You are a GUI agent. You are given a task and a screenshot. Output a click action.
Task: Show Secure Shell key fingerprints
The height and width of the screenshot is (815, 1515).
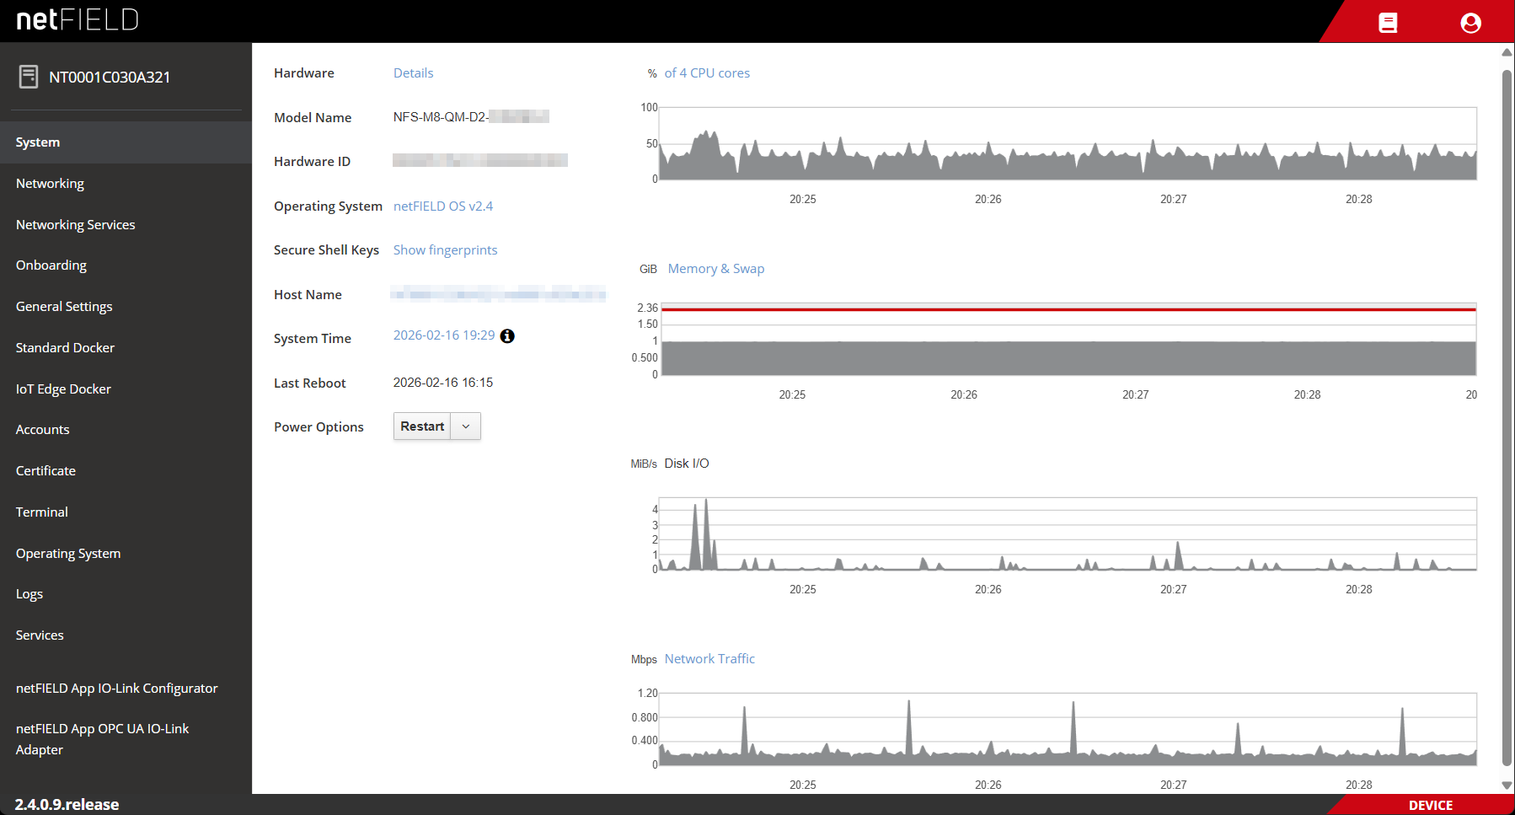pos(445,250)
